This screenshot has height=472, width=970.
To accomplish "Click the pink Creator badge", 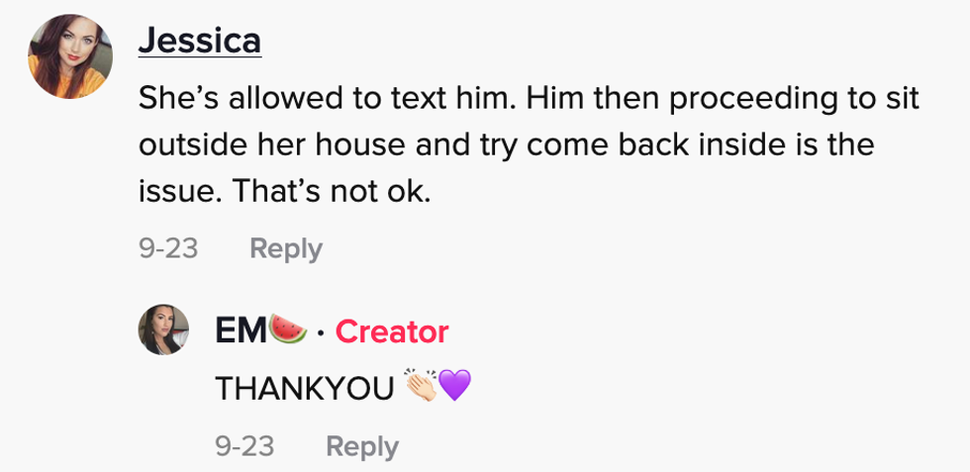I will pos(392,331).
